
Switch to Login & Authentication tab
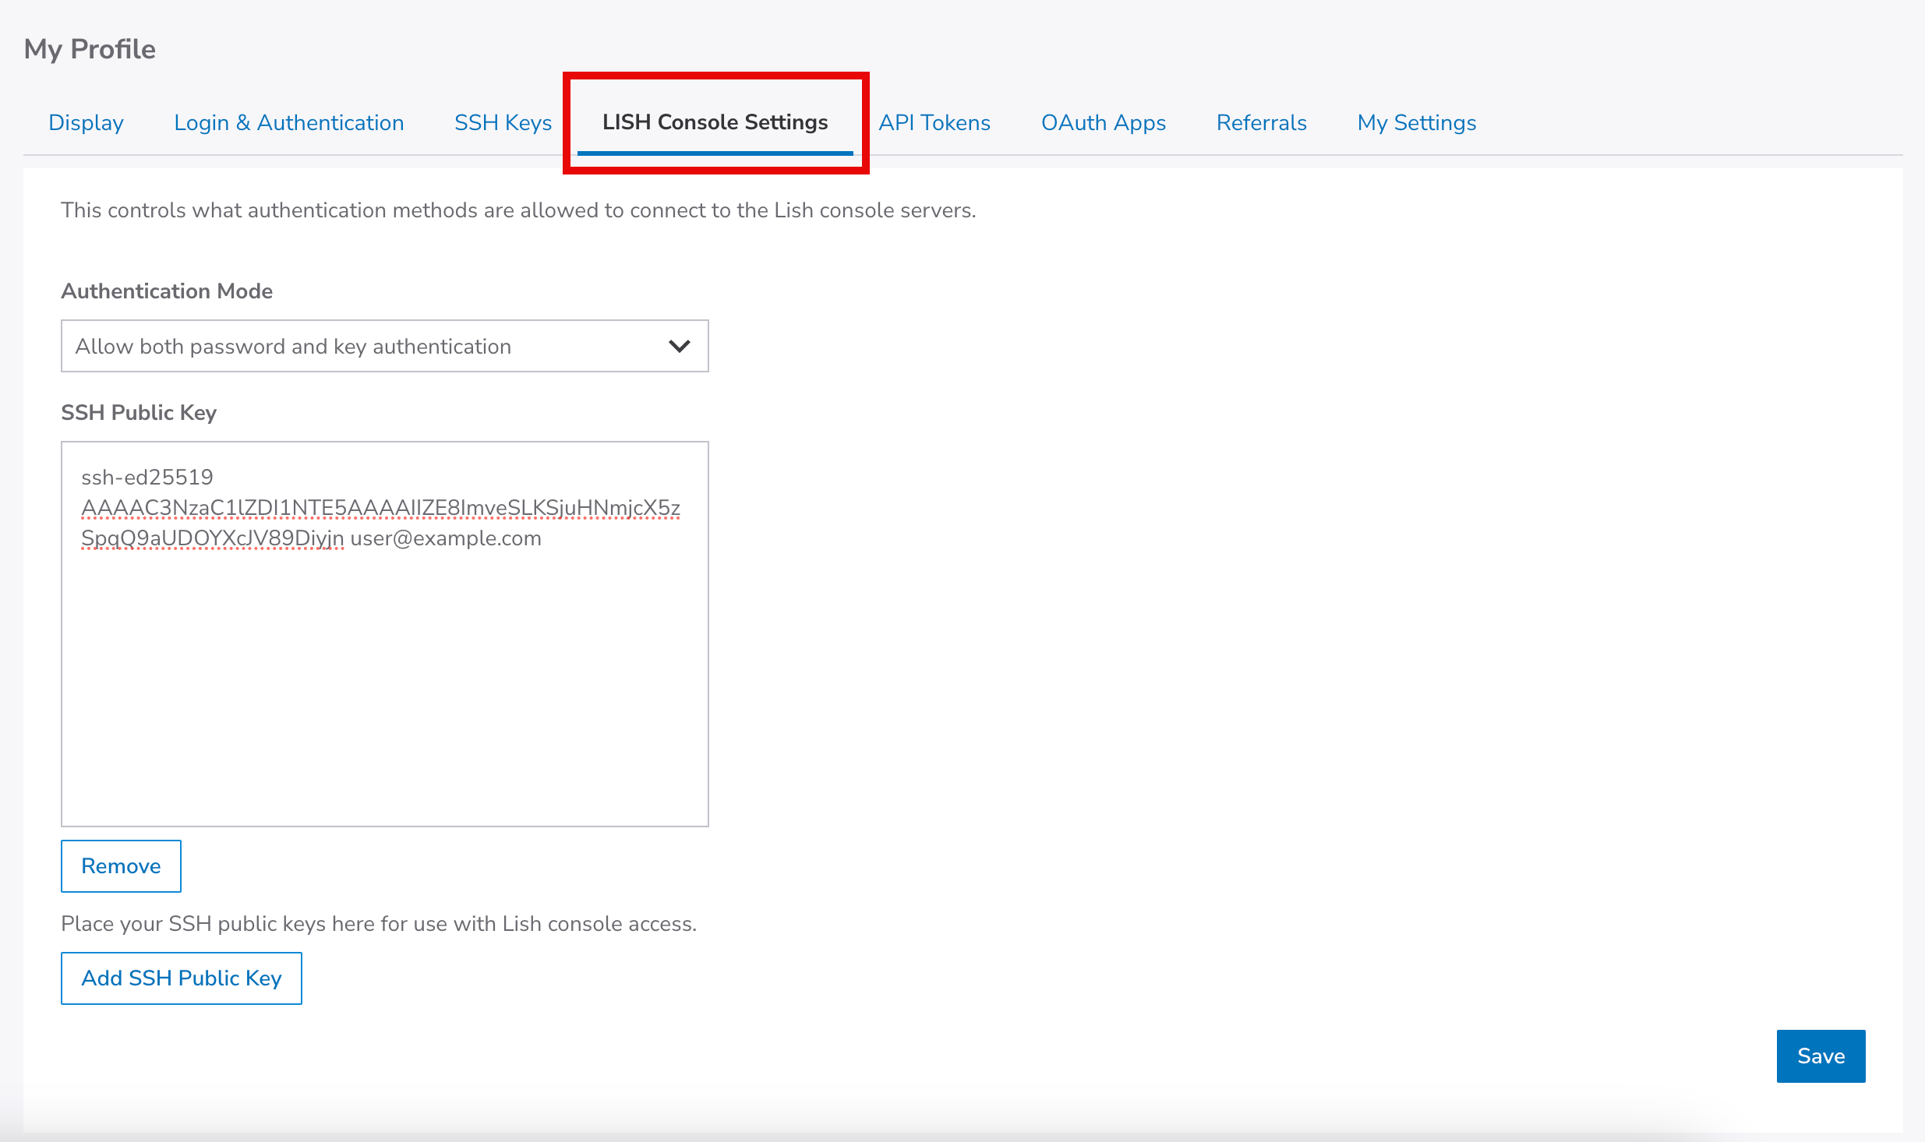pyautogui.click(x=288, y=122)
